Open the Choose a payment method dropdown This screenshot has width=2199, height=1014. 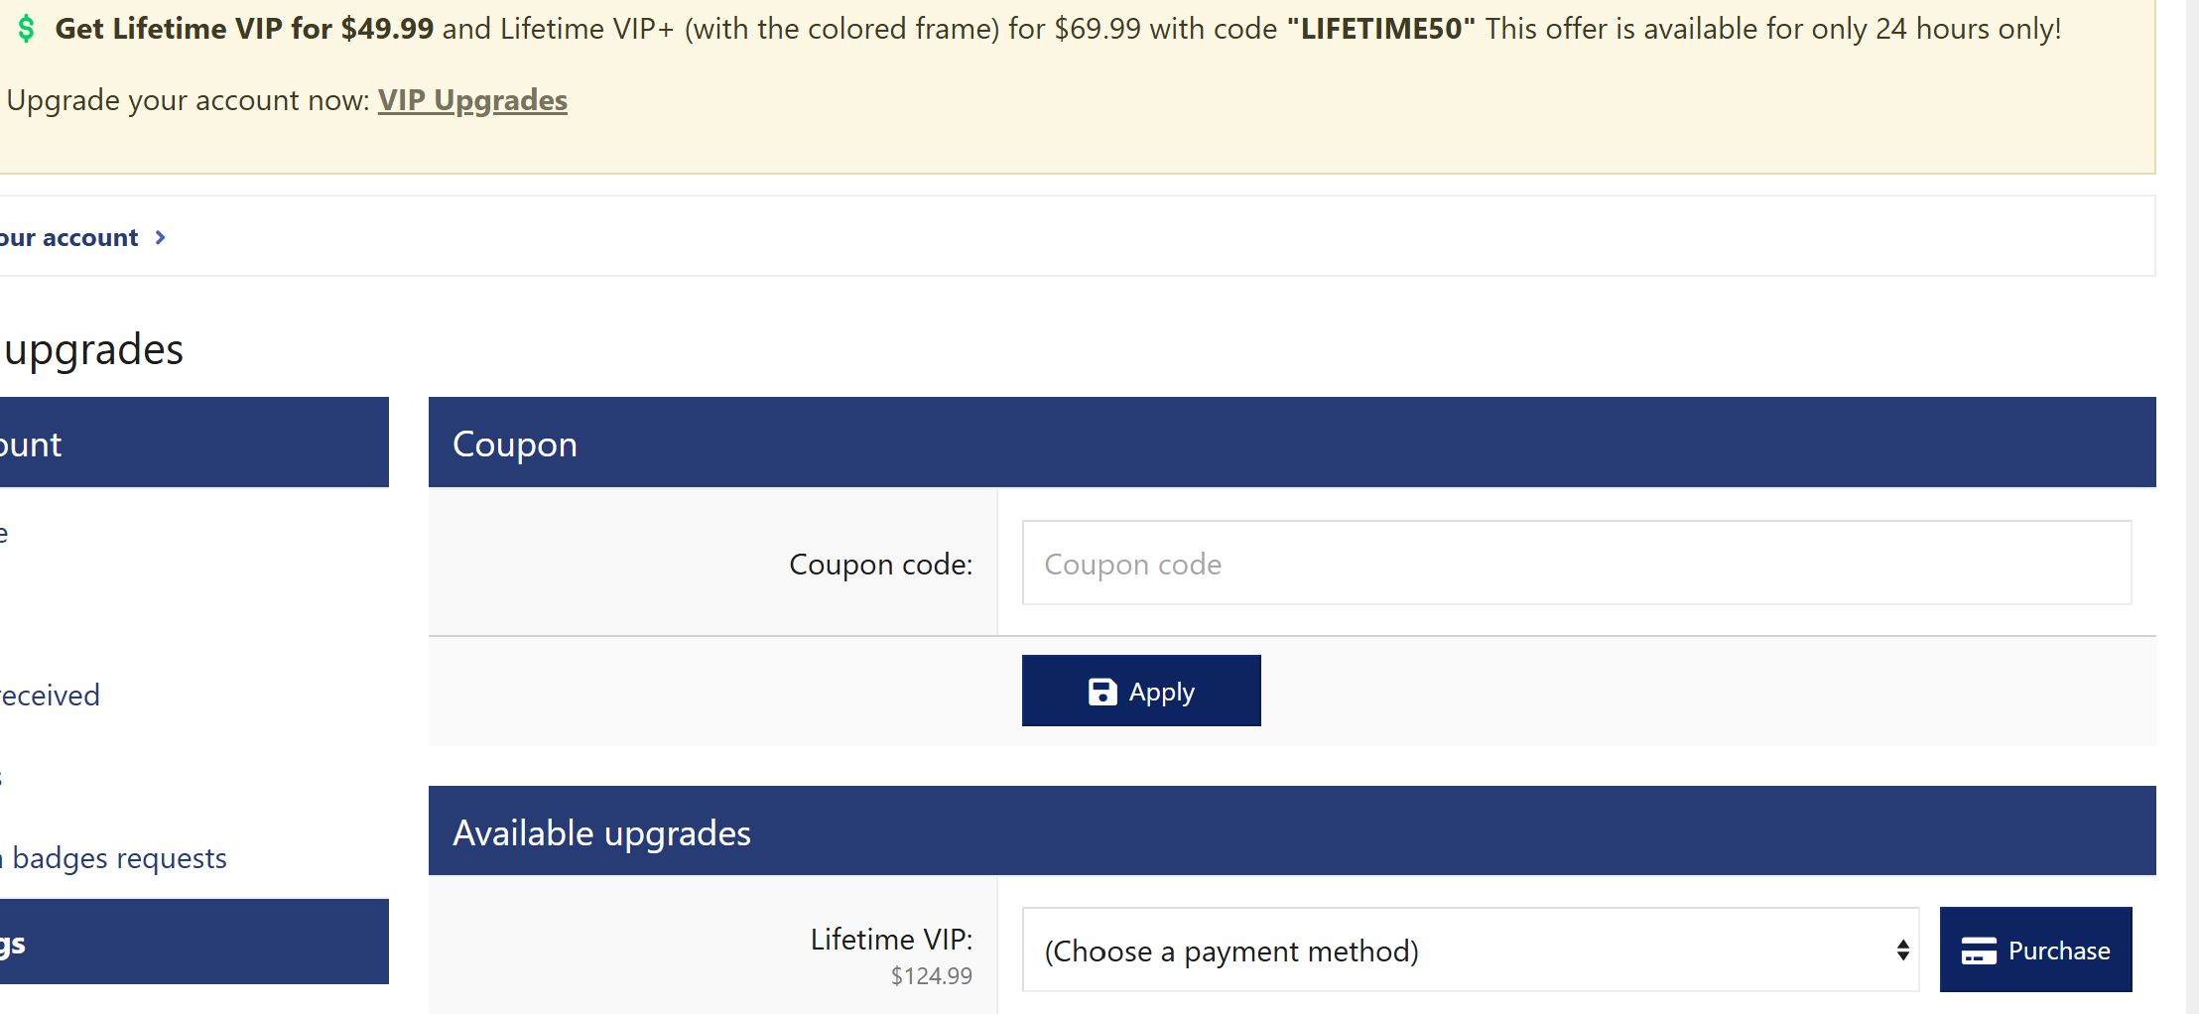1469,951
